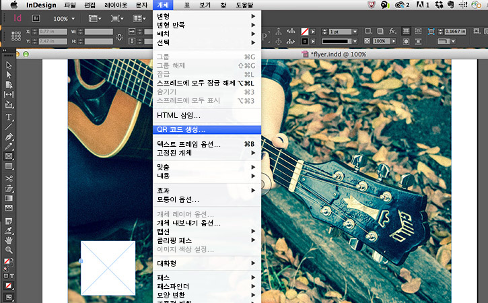The height and width of the screenshot is (303, 488).
Task: Toggle constrain proportions for width and height
Action: [x=119, y=37]
